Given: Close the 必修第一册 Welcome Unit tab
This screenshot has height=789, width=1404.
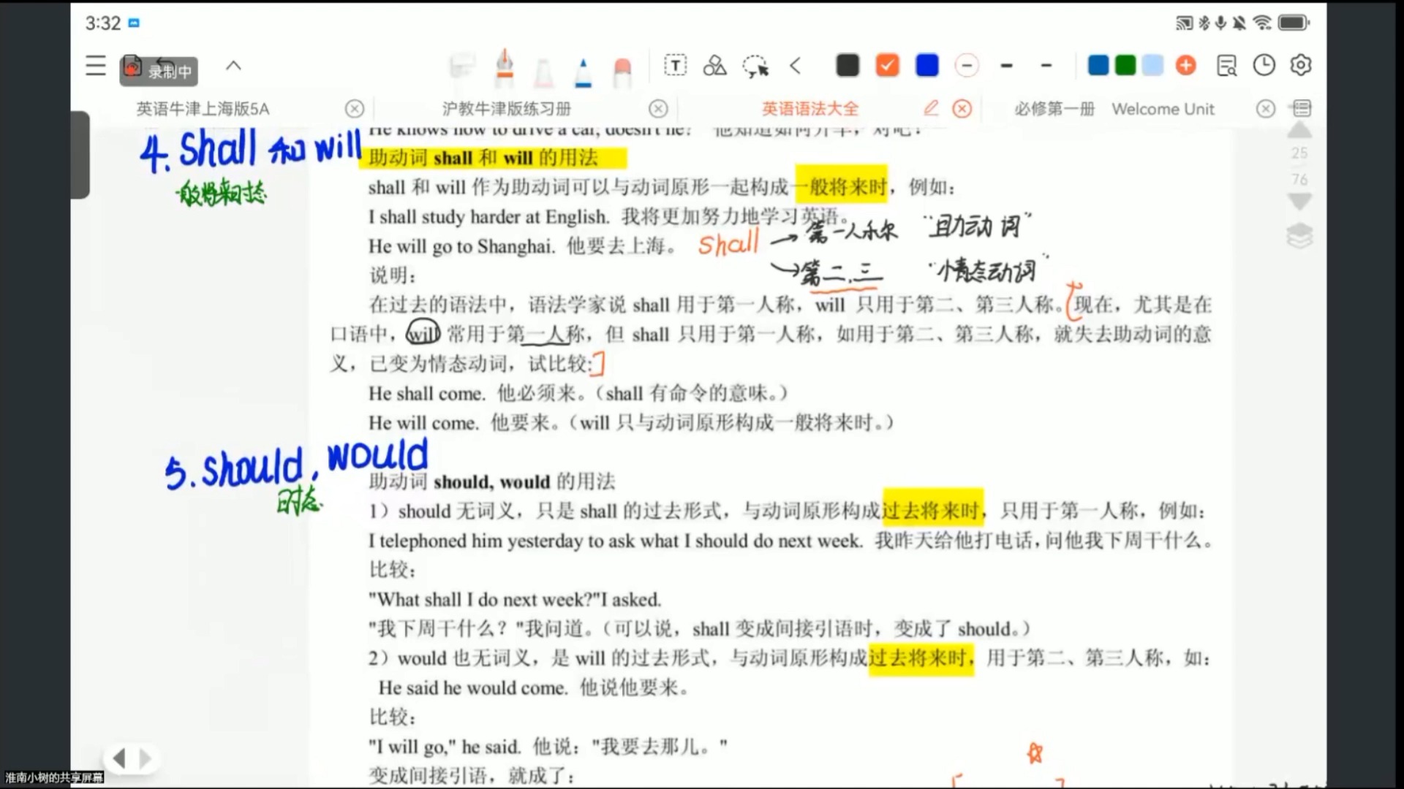Looking at the screenshot, I should click(1266, 109).
